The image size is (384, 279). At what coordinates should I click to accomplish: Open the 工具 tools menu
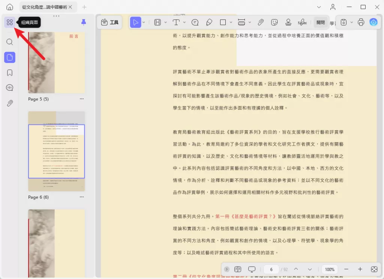110,22
